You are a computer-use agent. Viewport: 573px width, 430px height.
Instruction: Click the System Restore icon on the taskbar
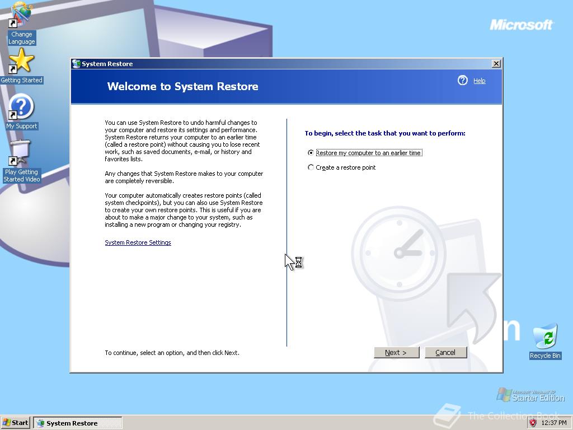tap(42, 423)
